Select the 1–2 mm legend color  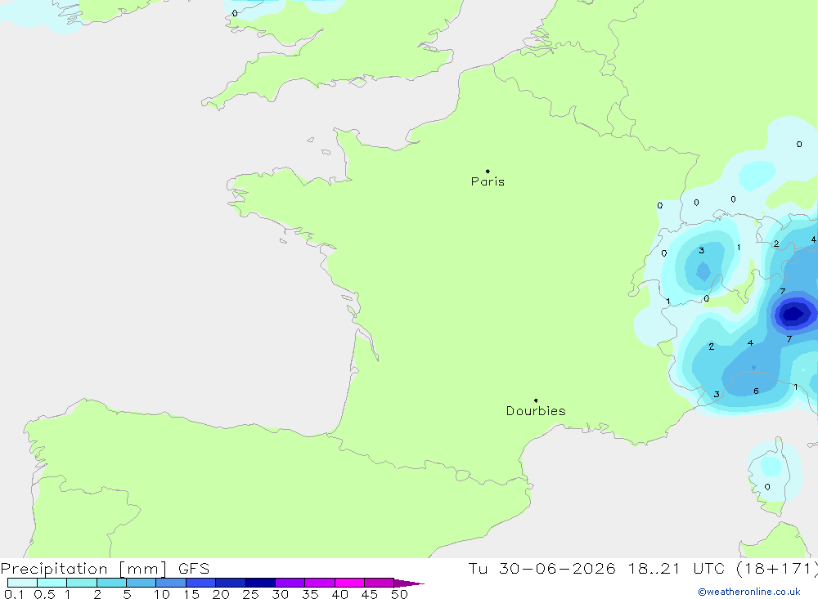point(81,583)
